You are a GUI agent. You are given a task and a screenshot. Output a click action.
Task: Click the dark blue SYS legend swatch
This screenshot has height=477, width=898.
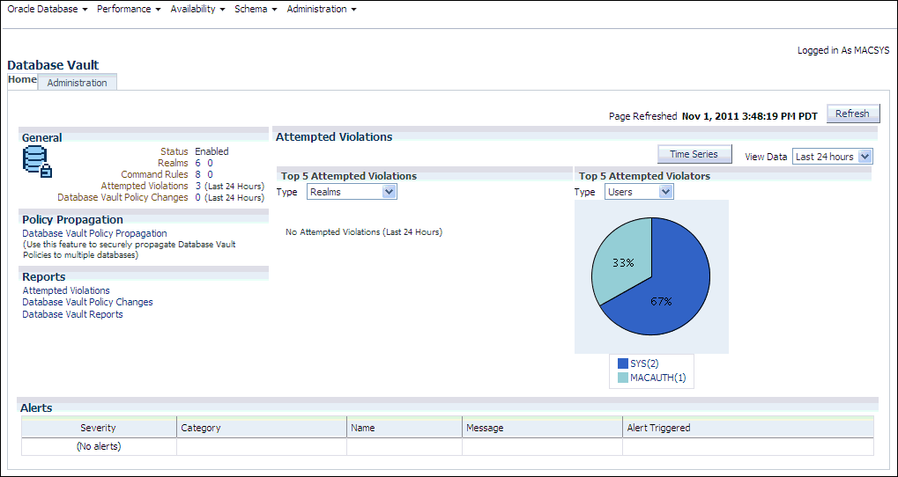point(623,363)
